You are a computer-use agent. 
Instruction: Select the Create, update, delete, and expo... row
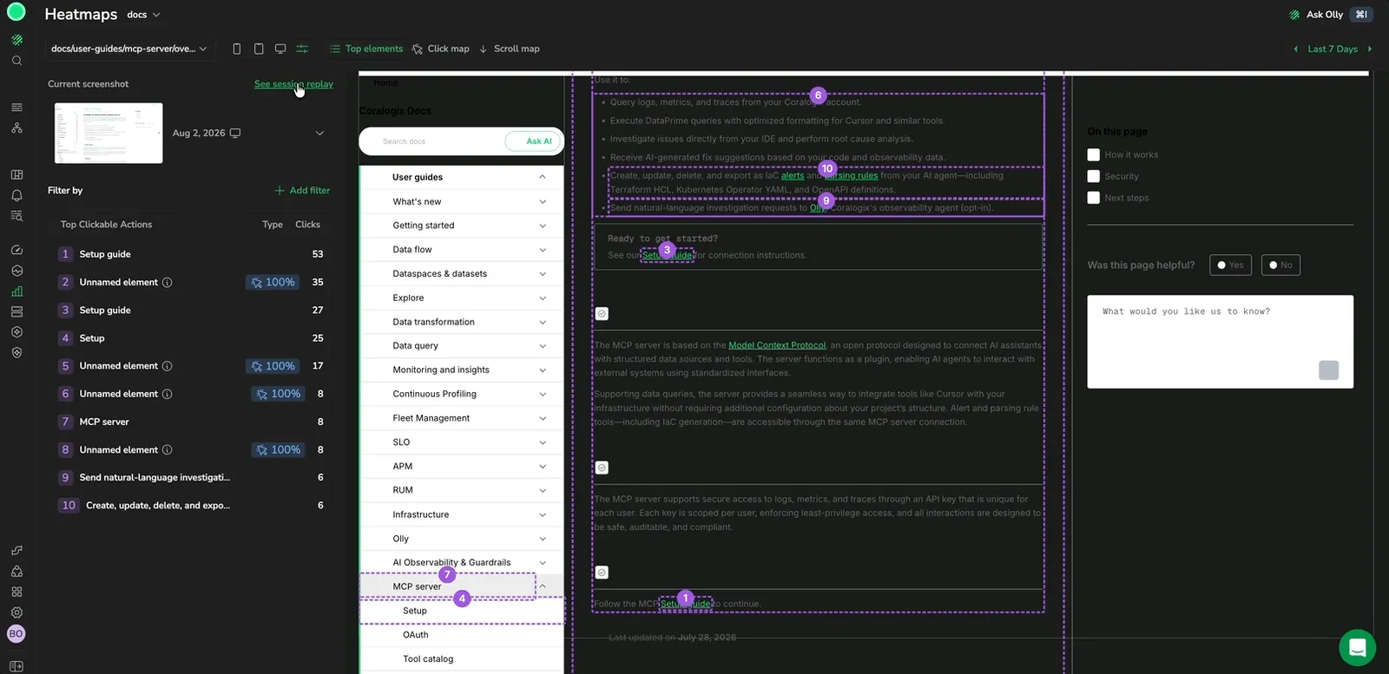(x=191, y=505)
